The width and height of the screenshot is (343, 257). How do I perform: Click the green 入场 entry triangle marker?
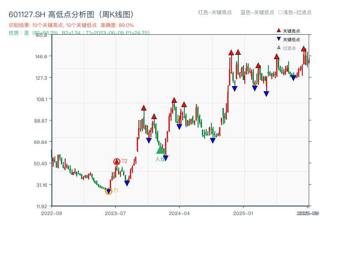tap(160, 151)
